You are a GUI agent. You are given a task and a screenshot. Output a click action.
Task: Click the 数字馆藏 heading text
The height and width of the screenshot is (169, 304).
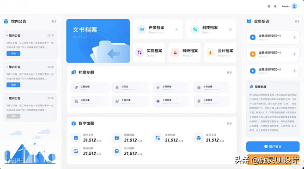pos(86,123)
